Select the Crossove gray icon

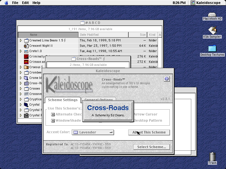tap(26, 94)
